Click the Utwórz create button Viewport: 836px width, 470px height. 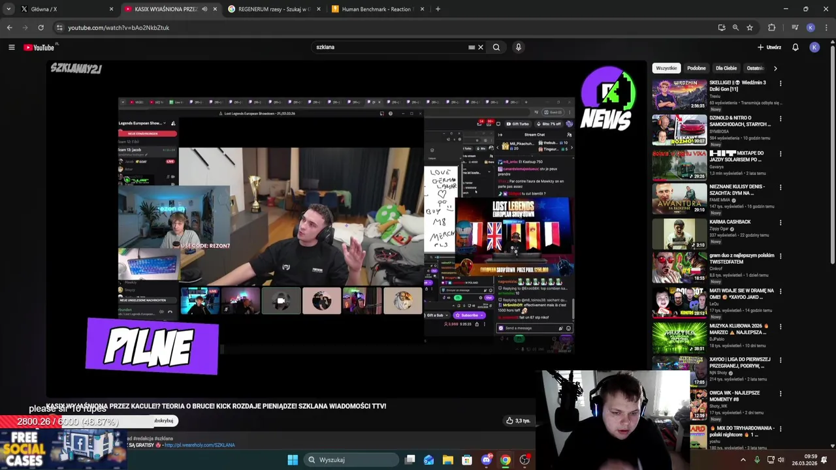coord(769,47)
